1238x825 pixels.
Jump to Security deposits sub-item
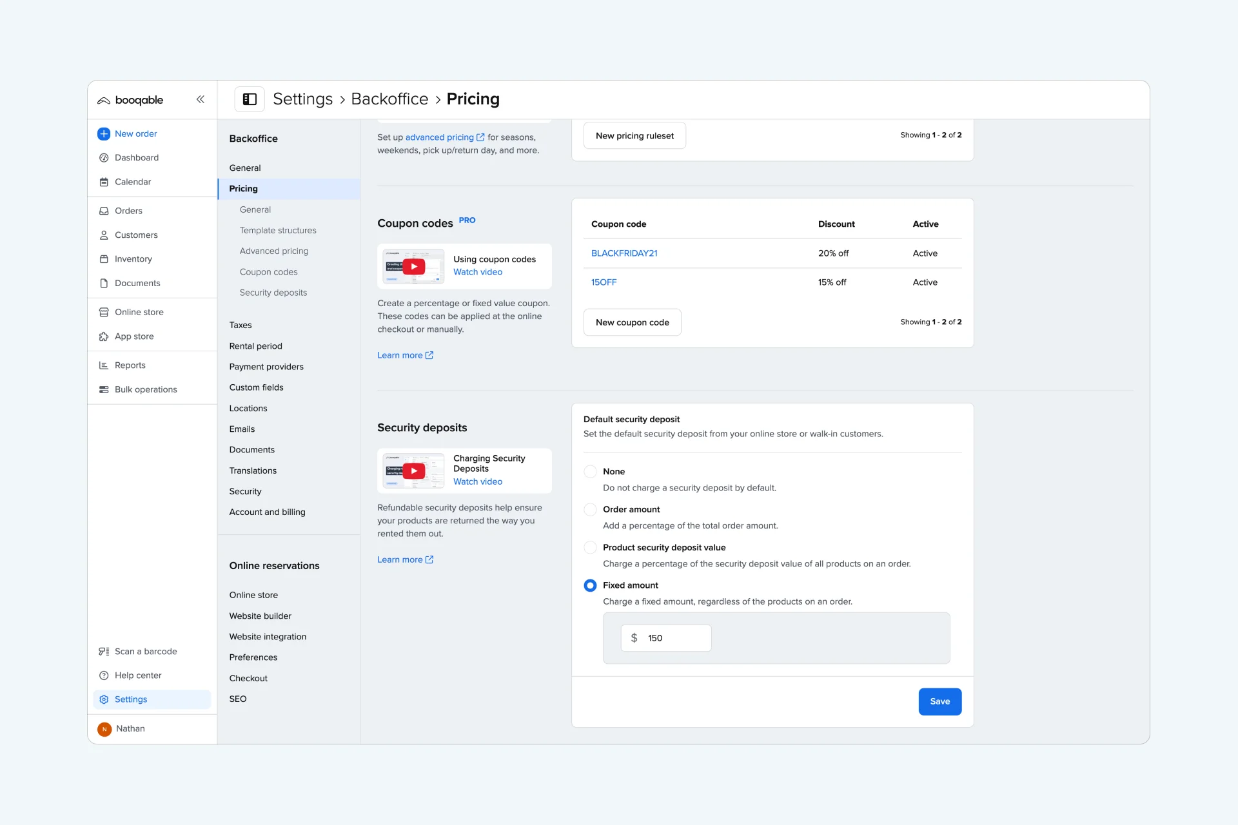tap(273, 293)
